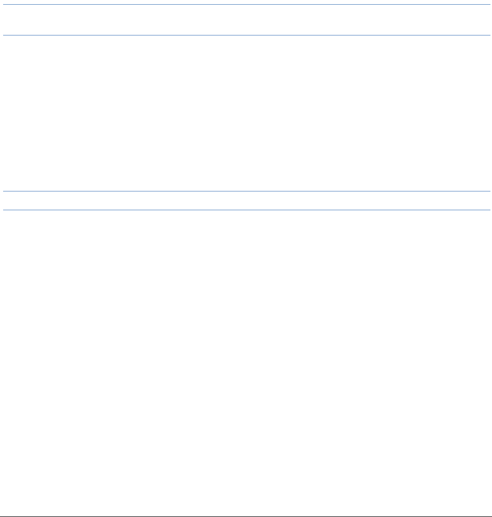Click the second blue divider line from top
The width and height of the screenshot is (492, 517).
247,35
